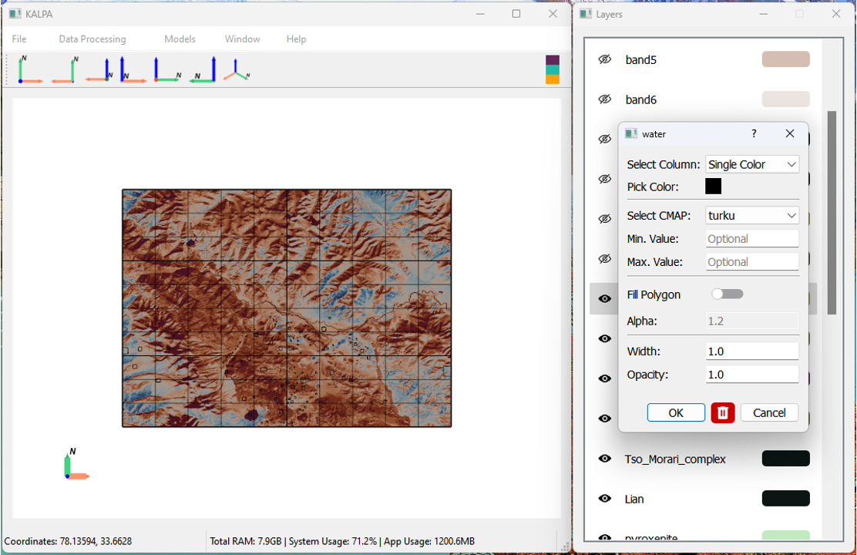Delete the water layer with the red trash button
The width and height of the screenshot is (857, 555).
click(x=723, y=413)
